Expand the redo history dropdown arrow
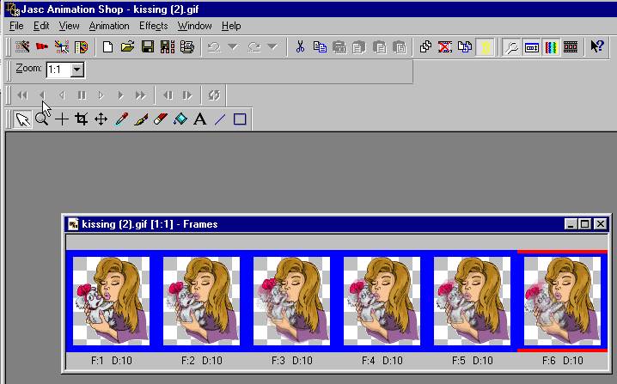617x384 pixels. click(x=272, y=47)
